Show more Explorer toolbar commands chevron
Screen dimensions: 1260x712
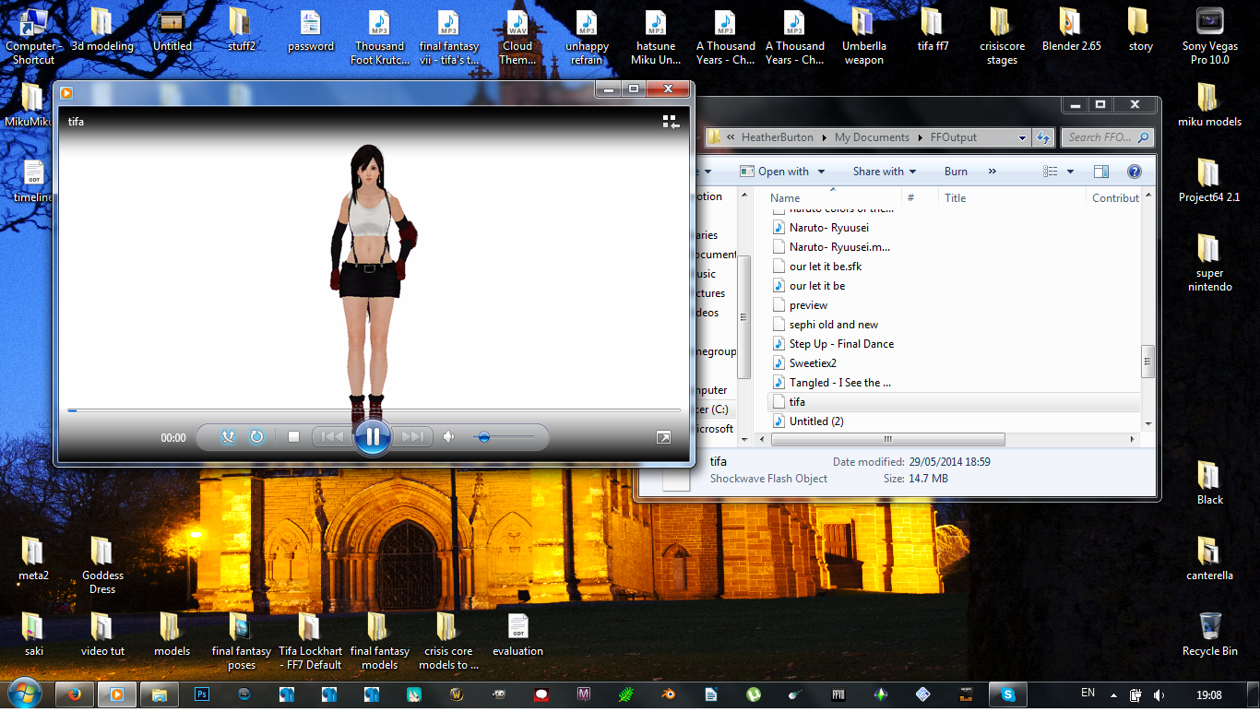tap(993, 172)
